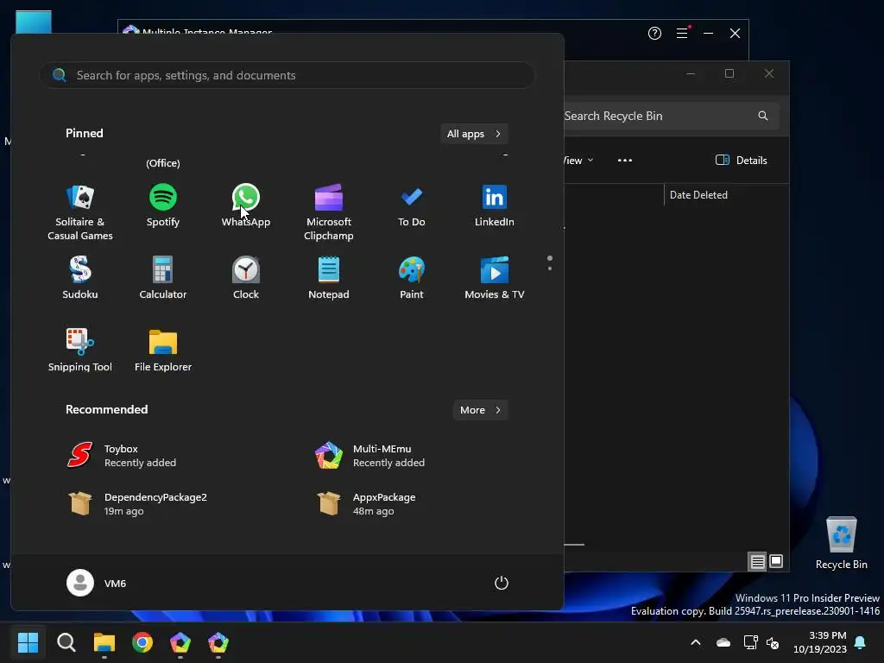The height and width of the screenshot is (663, 884).
Task: Open File Explorer from pinned apps
Action: click(163, 350)
